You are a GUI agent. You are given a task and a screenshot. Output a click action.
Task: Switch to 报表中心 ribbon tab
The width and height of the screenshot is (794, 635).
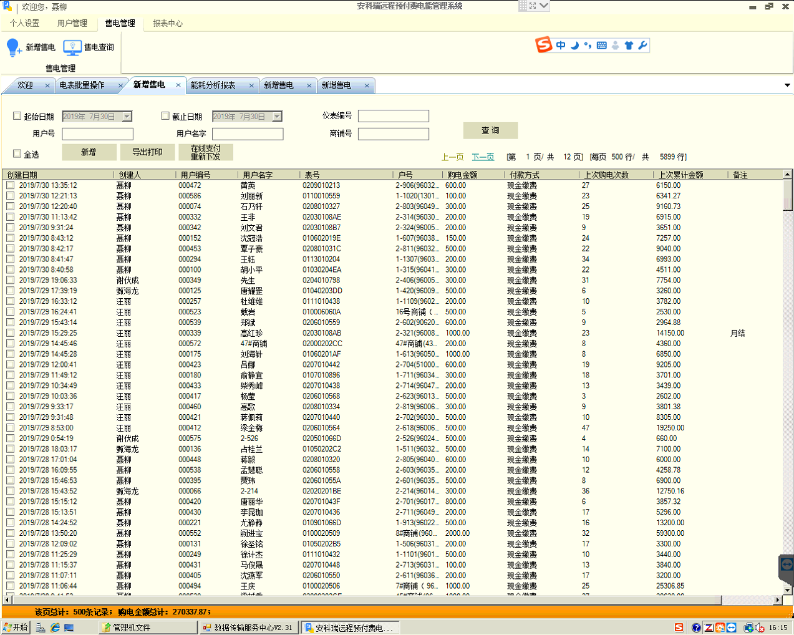click(x=168, y=23)
